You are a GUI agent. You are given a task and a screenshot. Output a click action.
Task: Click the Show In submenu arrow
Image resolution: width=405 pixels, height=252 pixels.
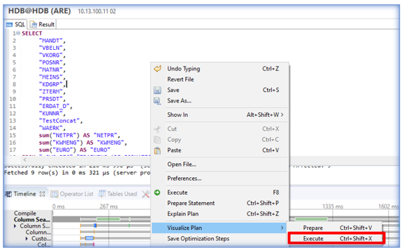pyautogui.click(x=282, y=115)
